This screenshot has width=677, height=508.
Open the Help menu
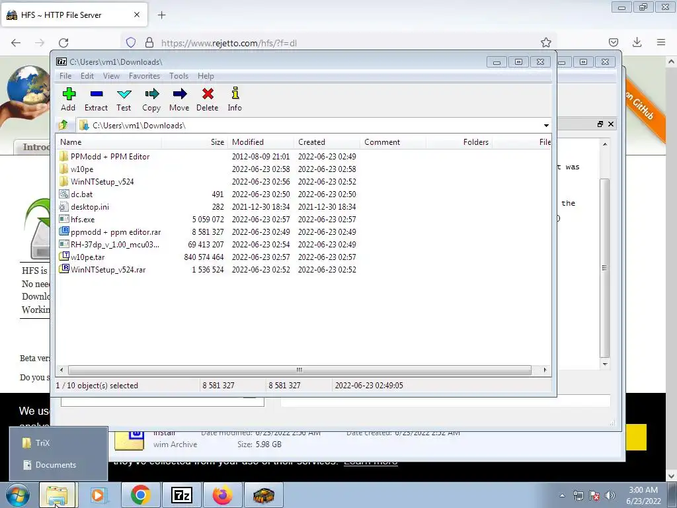206,76
